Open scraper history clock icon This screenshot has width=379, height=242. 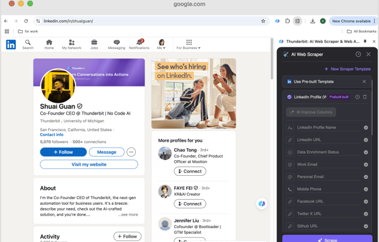point(358,54)
